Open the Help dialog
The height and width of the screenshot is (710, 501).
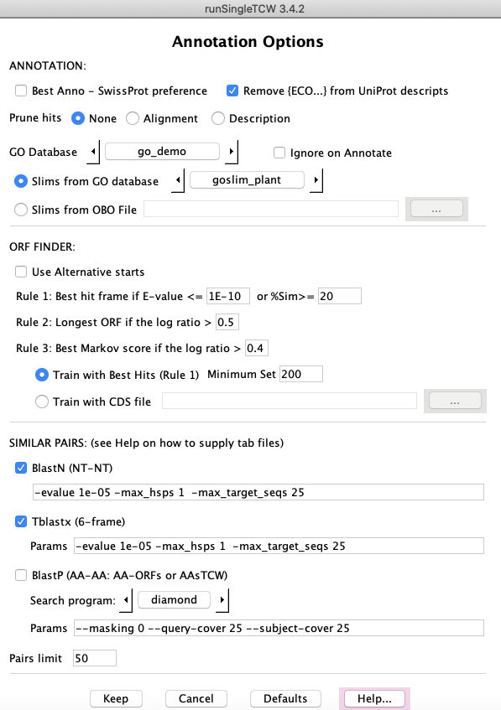(374, 698)
